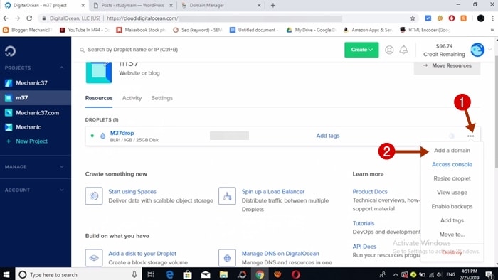
Task: Open File Explorer from taskbar
Action: click(x=223, y=274)
